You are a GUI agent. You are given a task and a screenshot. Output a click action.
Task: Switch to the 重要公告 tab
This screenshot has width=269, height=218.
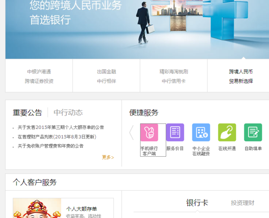(27, 113)
